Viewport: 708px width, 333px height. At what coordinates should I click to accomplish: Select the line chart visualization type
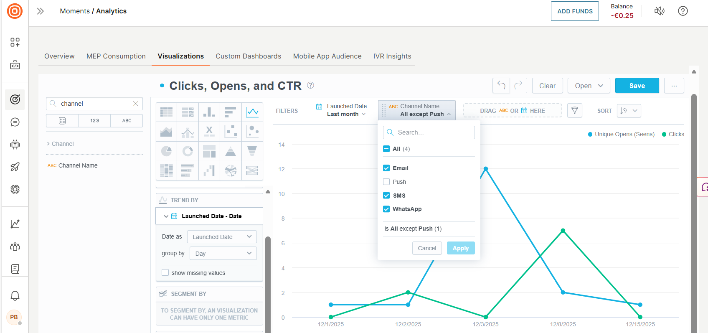[252, 112]
